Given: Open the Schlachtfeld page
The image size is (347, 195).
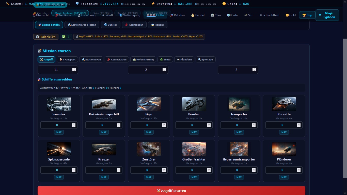Looking at the screenshot, I should (x=269, y=15).
